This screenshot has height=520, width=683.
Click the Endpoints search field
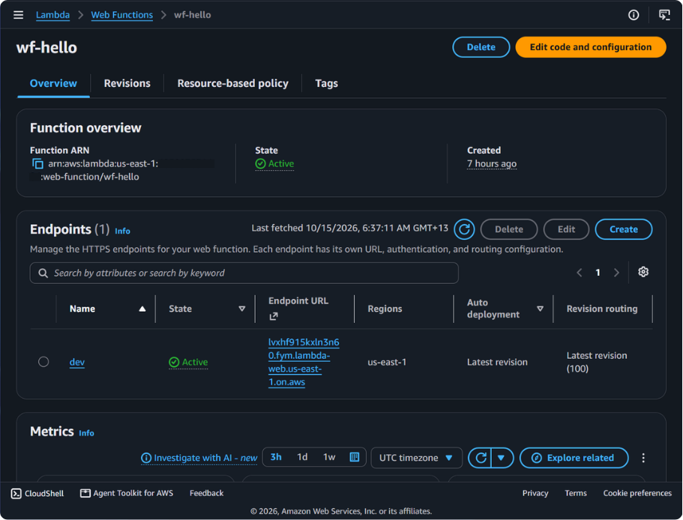point(244,273)
